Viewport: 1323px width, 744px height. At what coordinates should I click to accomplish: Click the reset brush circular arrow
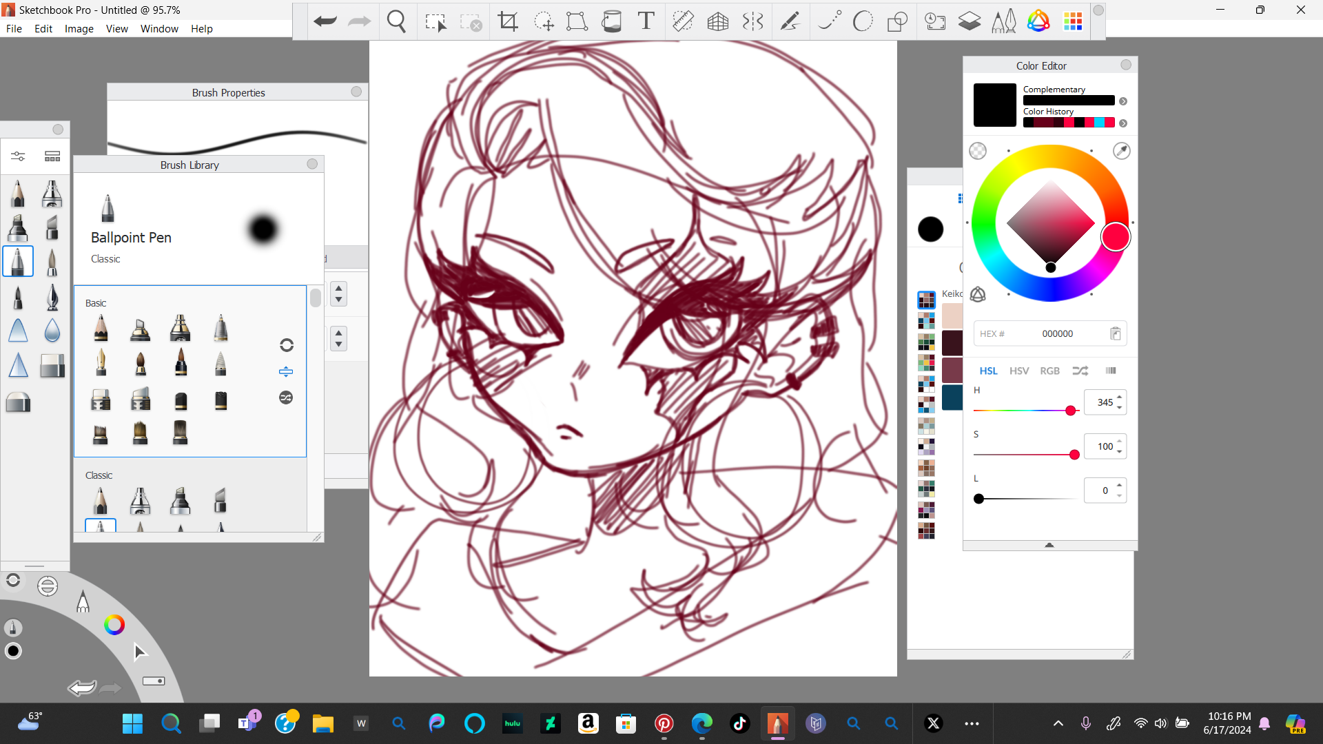[287, 345]
